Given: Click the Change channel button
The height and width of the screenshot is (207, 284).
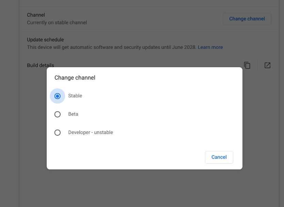Looking at the screenshot, I should pos(247,19).
